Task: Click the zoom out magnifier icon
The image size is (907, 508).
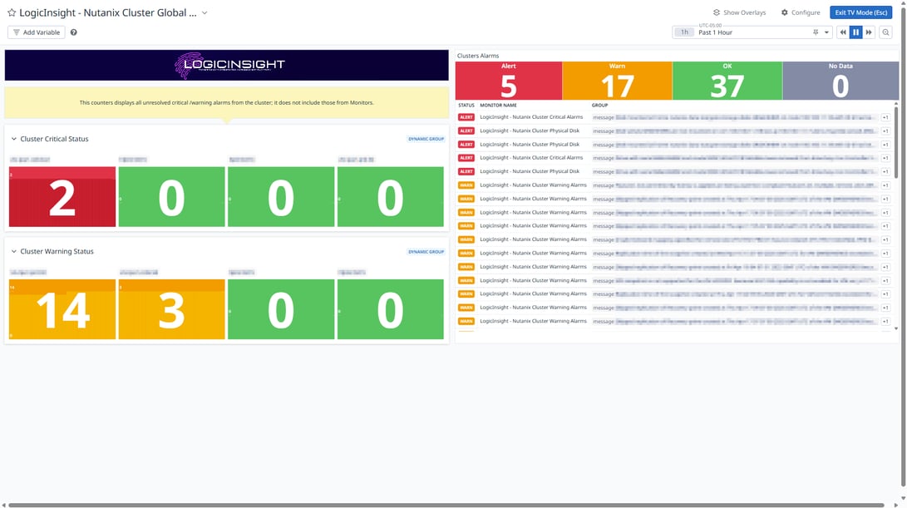Action: pos(885,32)
